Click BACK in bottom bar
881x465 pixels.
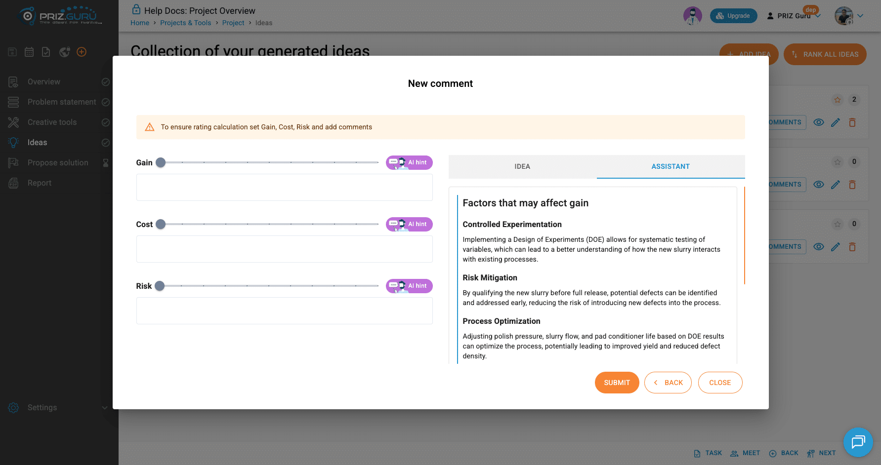click(x=784, y=453)
